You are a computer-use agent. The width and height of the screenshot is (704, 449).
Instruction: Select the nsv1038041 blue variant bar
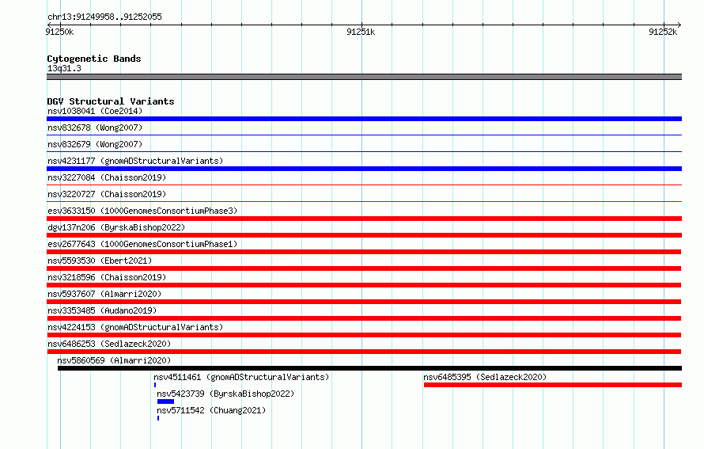pyautogui.click(x=364, y=119)
